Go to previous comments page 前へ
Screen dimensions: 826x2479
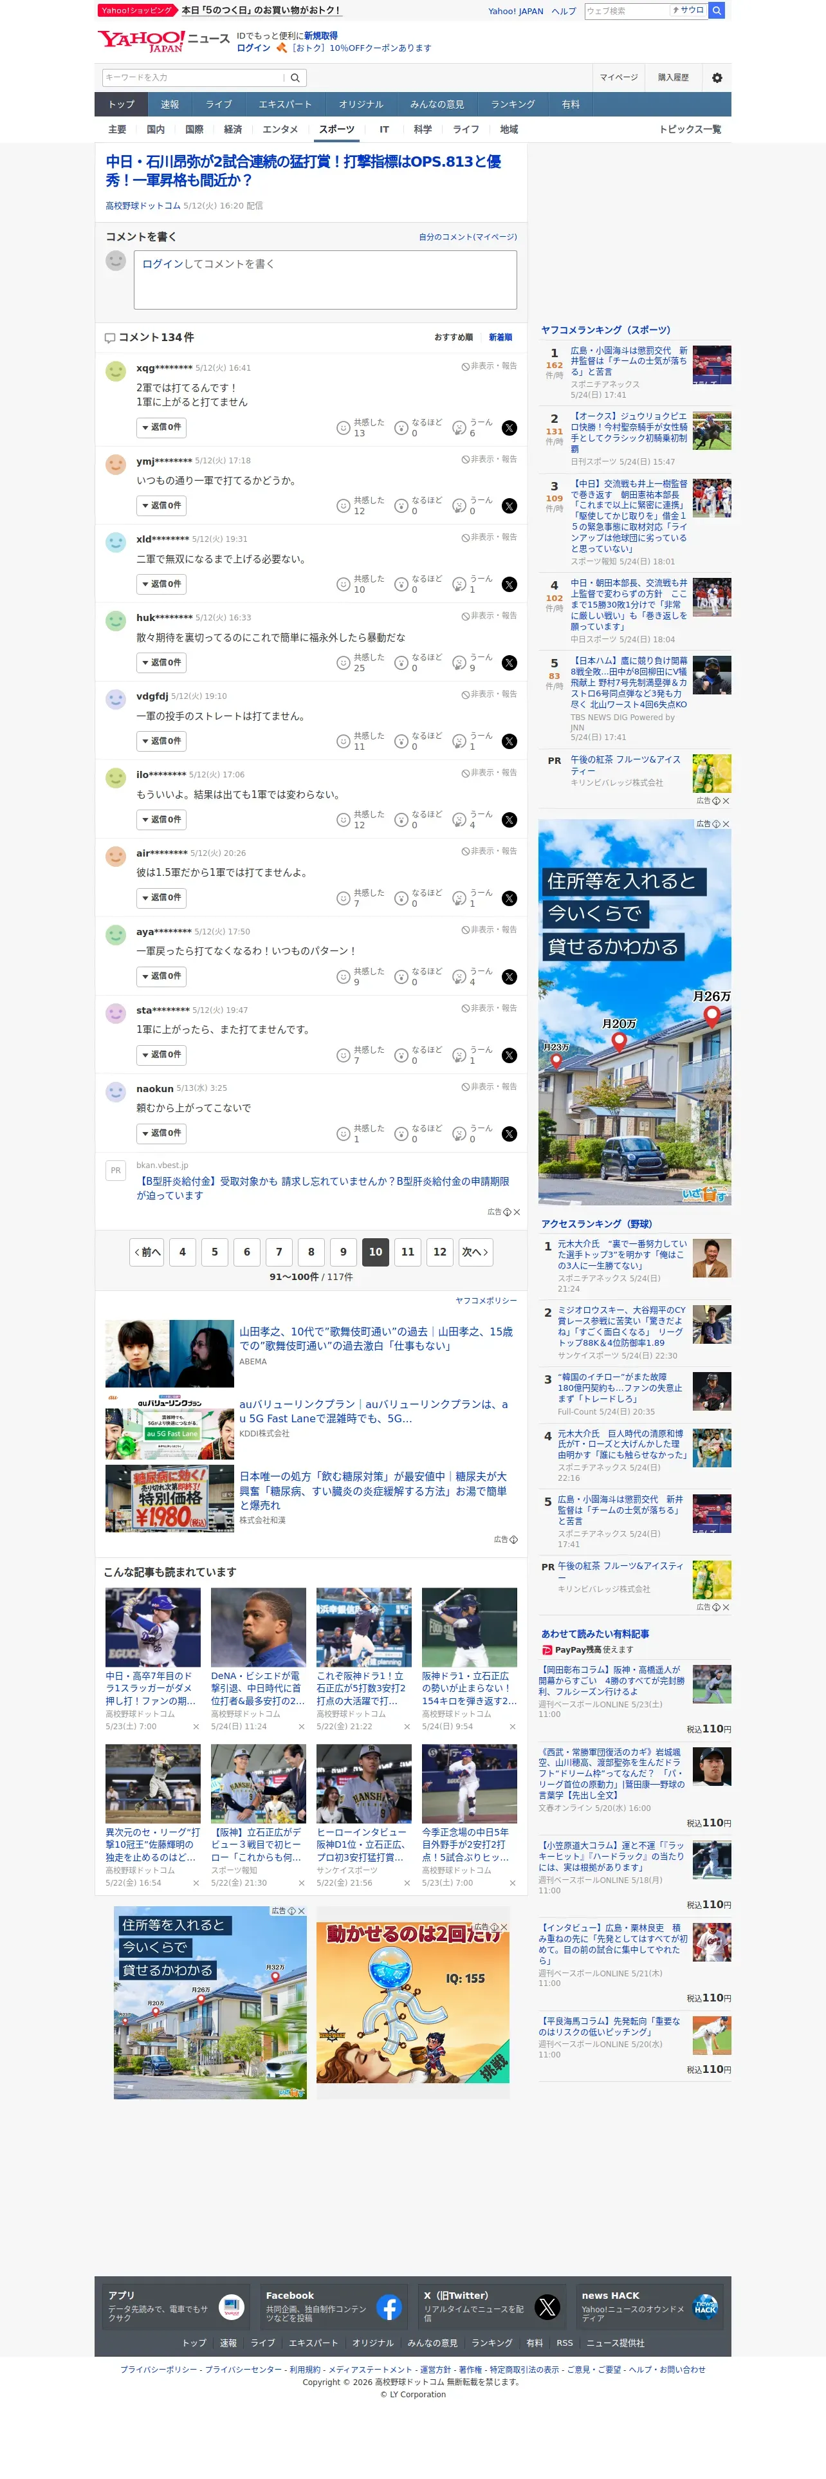coord(147,1253)
